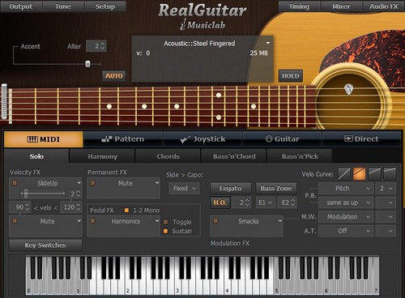Switch to the Guitar mode tab
This screenshot has height=298, width=405.
click(282, 139)
